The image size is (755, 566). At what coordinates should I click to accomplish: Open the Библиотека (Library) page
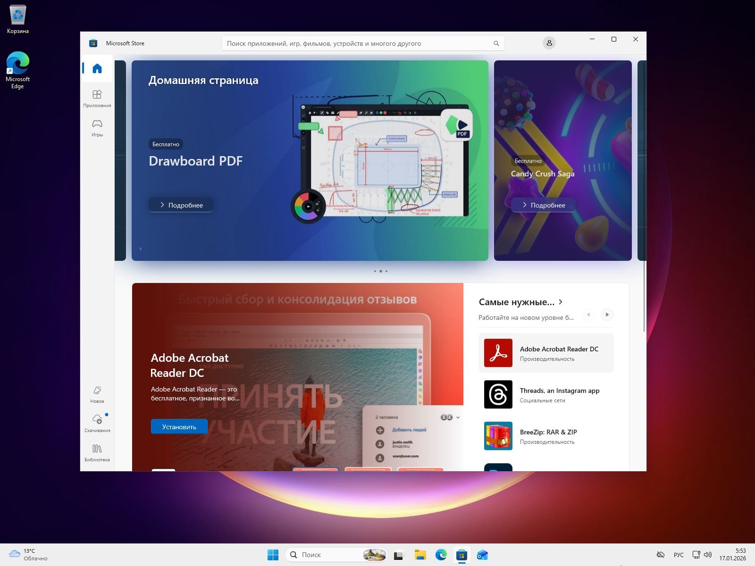(x=97, y=452)
